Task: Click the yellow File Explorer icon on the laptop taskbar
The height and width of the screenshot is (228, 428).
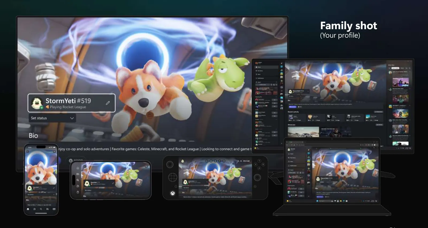Action: click(341, 201)
